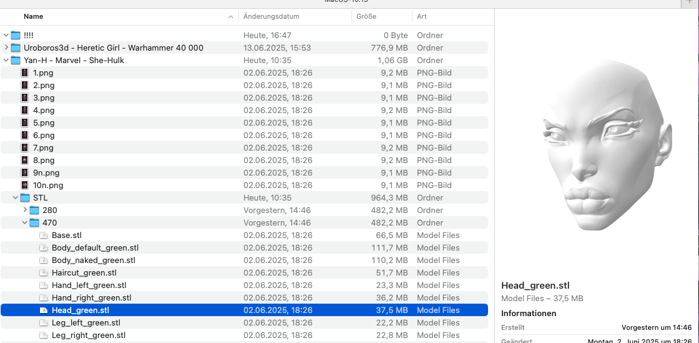699x343 pixels.
Task: Select the file name Leg_right_green.stl
Action: (88, 335)
